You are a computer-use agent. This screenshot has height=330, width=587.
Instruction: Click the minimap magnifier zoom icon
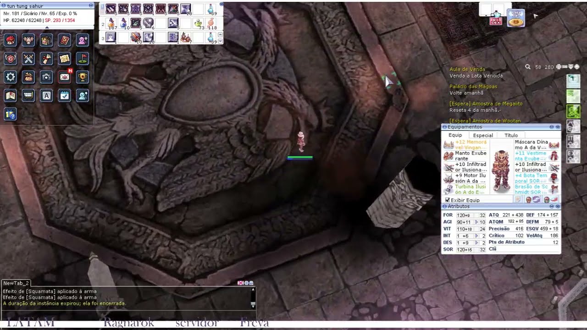pyautogui.click(x=528, y=67)
